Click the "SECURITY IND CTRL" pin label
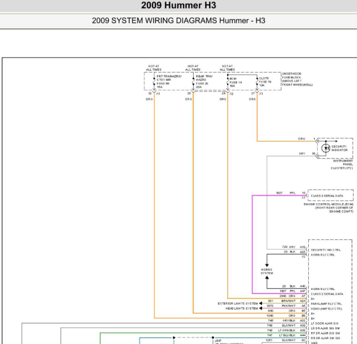This screenshot has width=357, height=344. coord(326,250)
